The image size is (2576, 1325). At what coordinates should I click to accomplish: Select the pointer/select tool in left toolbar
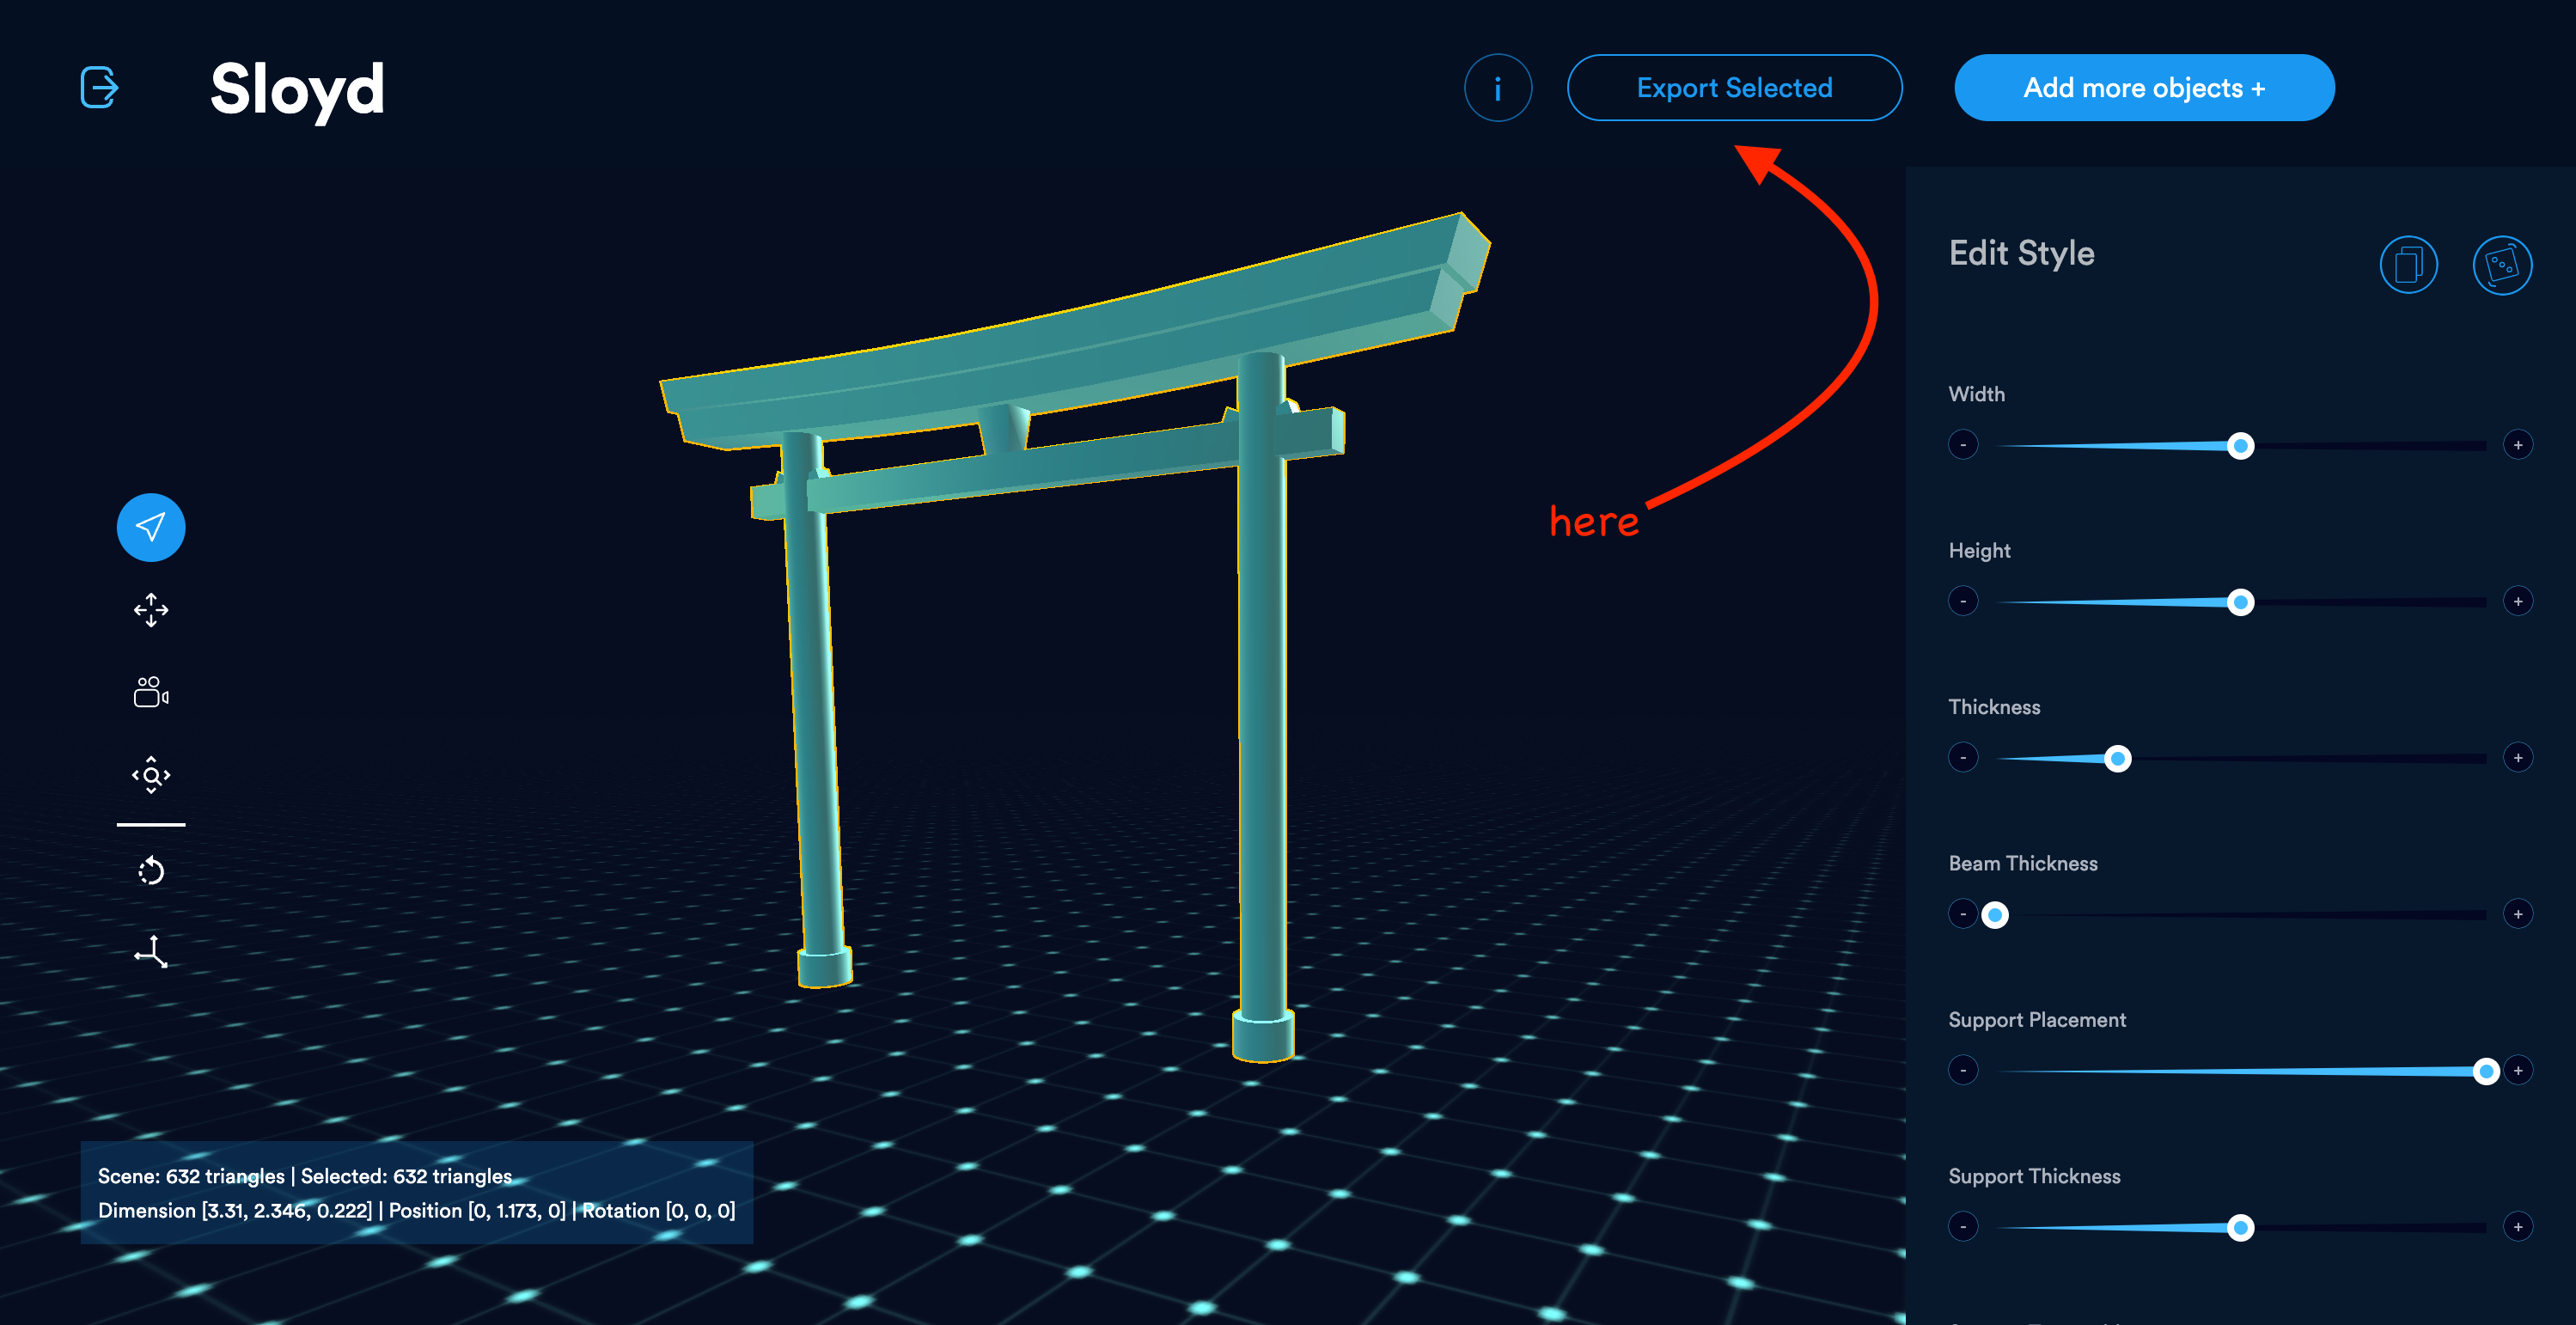151,527
